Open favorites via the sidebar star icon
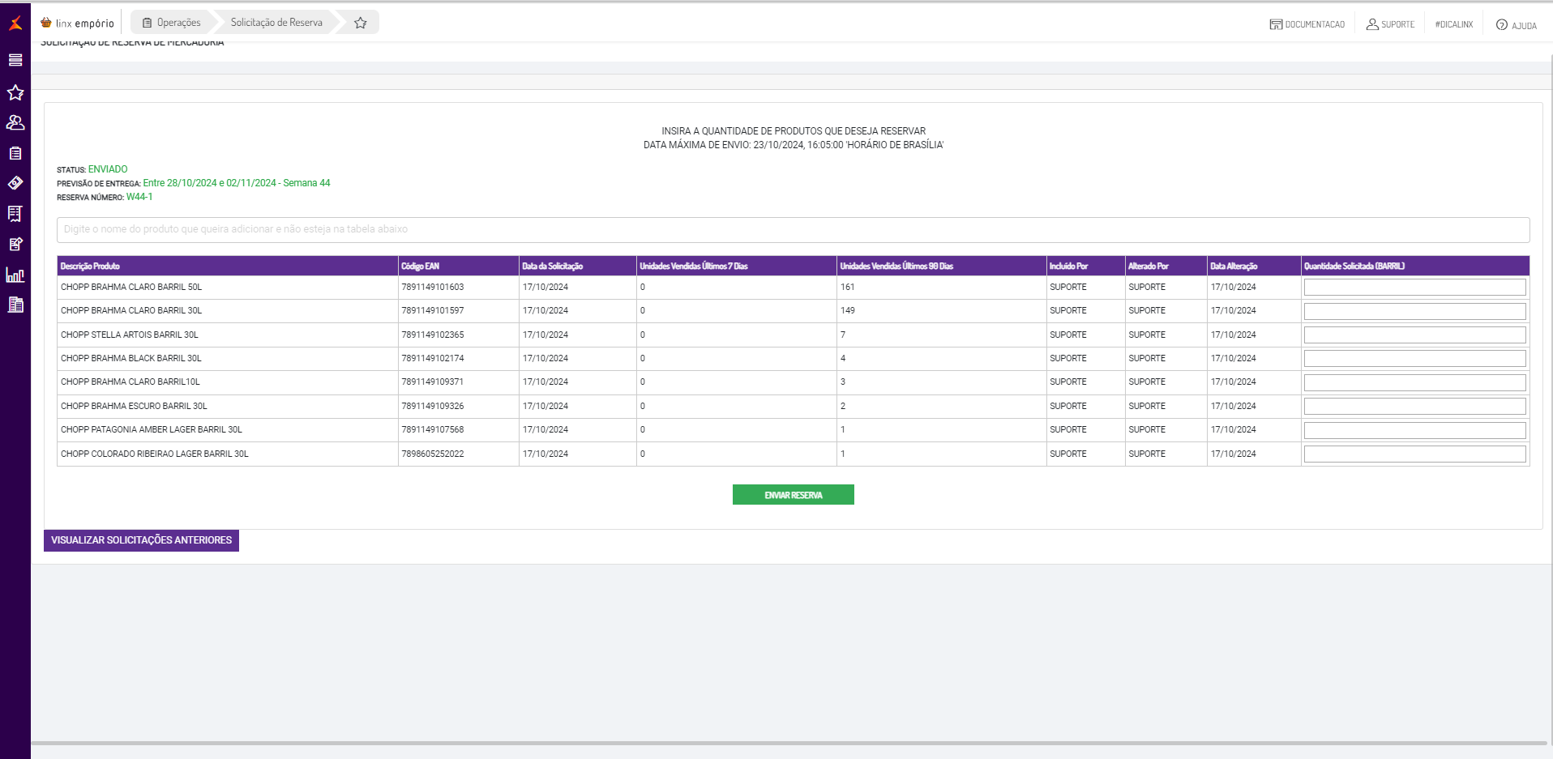Screen dimensions: 1553x759 (x=15, y=92)
